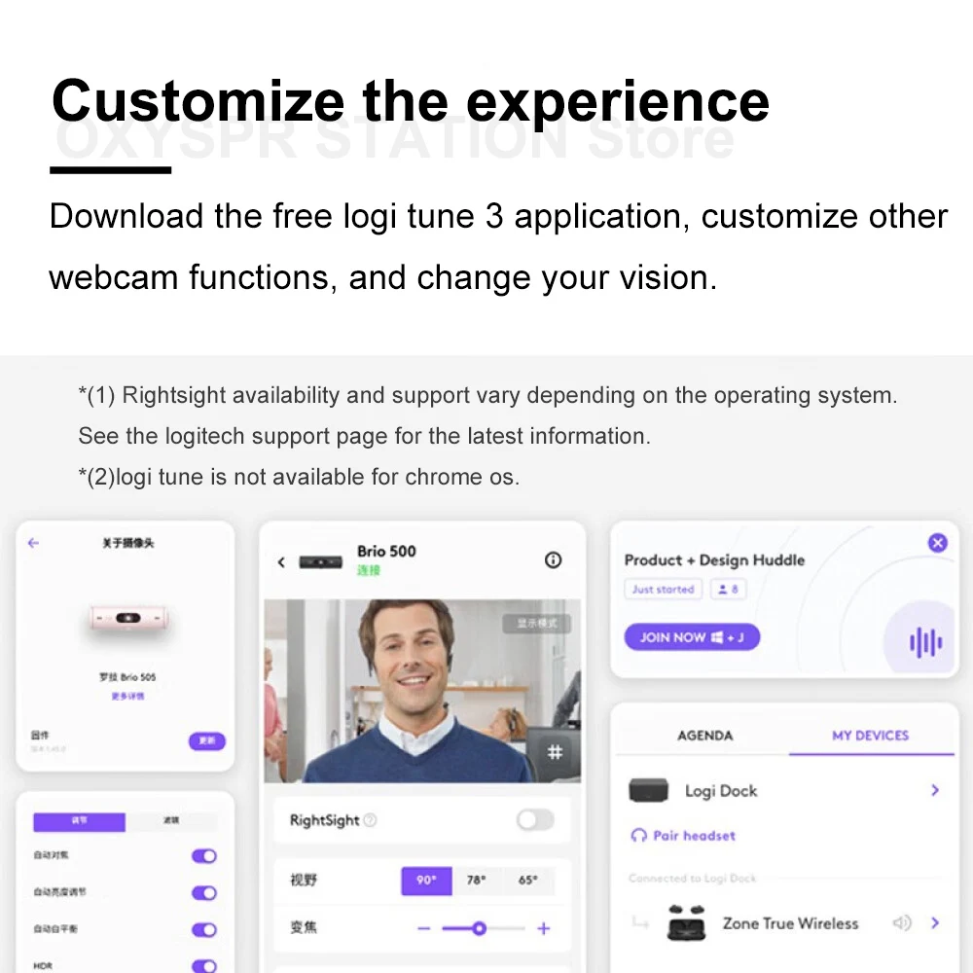
Task: Click the HDR label
Action: click(x=43, y=966)
